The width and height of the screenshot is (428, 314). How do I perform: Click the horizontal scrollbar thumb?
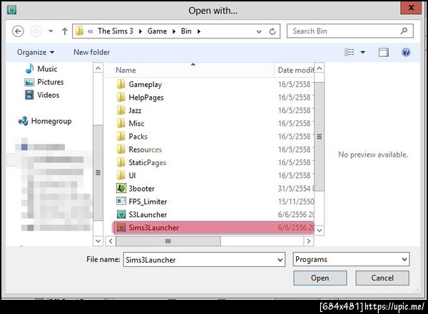168,241
